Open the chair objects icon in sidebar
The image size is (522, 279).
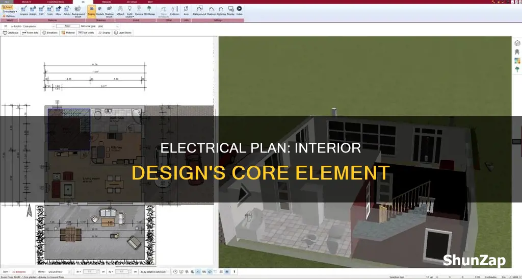coord(517,52)
